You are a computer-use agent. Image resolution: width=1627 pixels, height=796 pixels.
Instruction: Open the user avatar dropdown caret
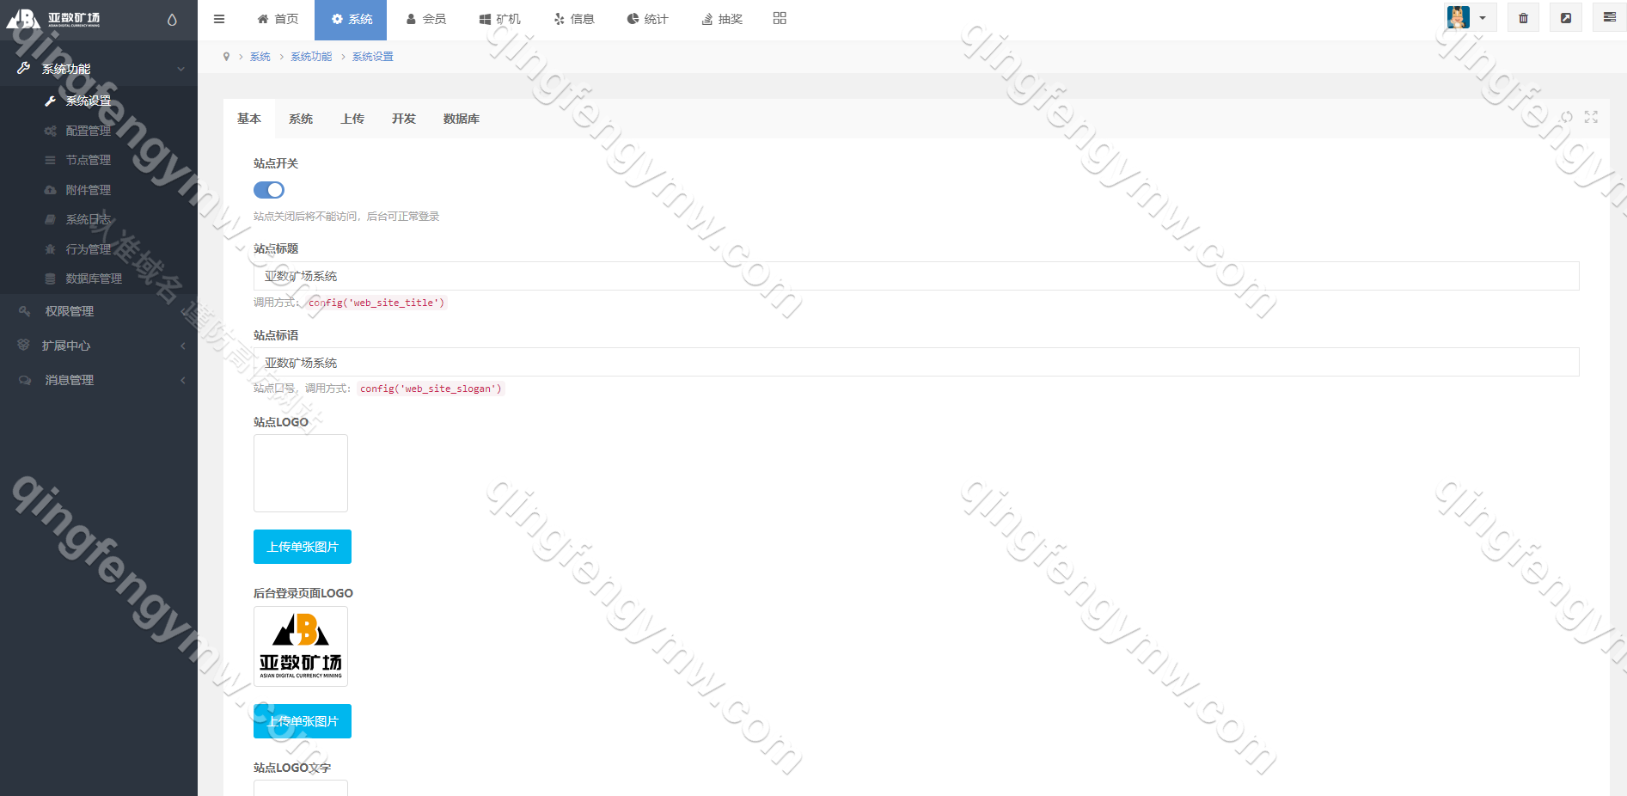coord(1483,18)
